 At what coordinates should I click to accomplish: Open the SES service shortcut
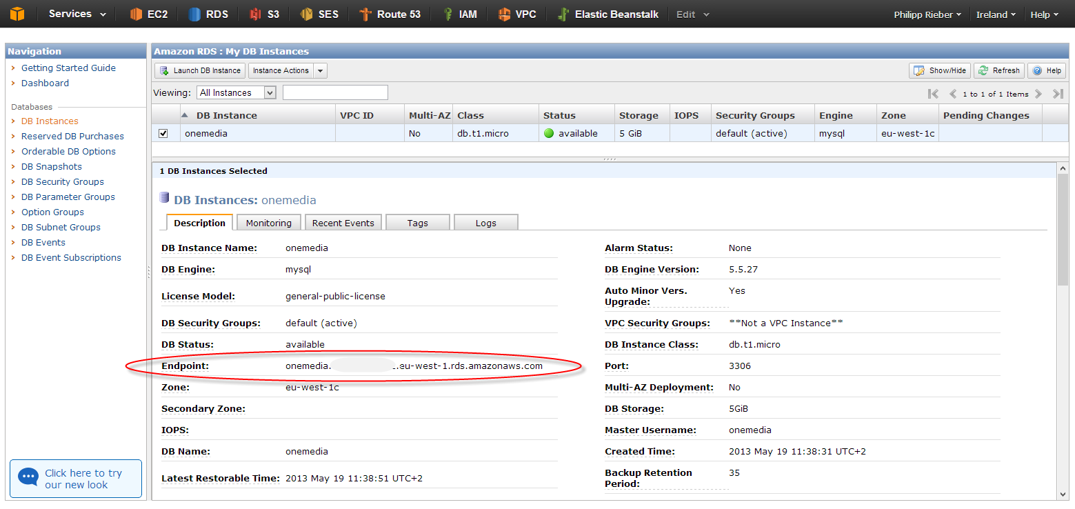click(x=319, y=14)
